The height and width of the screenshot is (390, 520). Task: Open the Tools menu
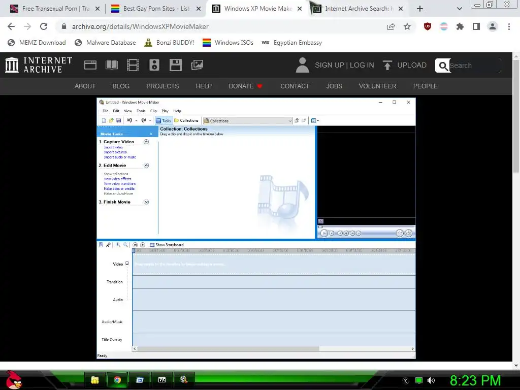click(x=141, y=111)
